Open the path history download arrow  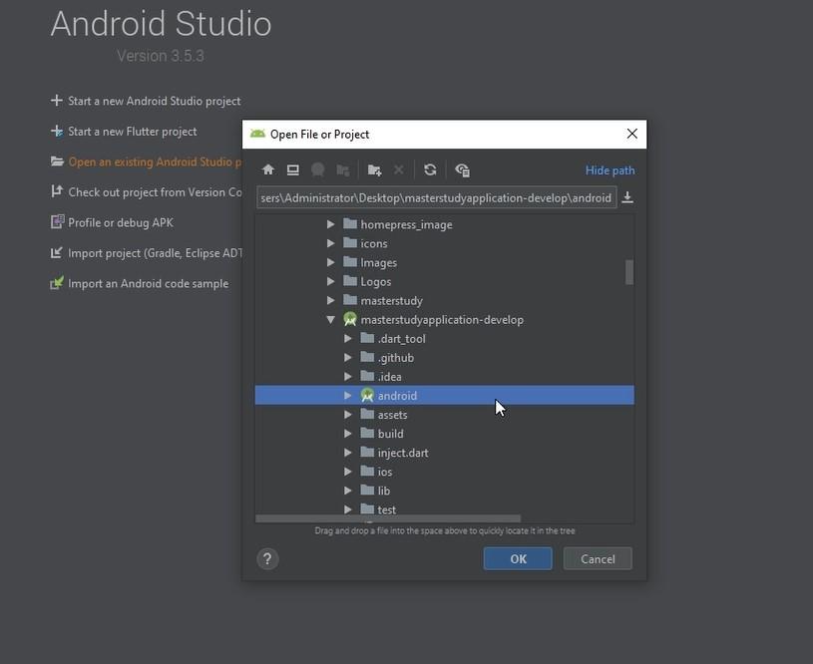tap(627, 197)
